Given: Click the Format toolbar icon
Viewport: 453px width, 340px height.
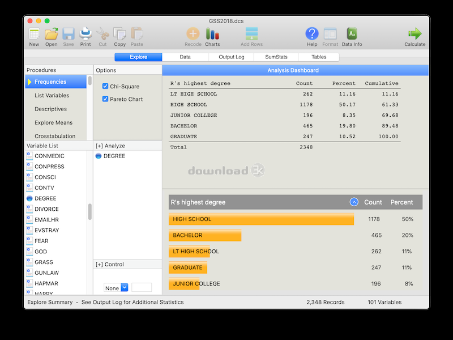Looking at the screenshot, I should pyautogui.click(x=330, y=34).
